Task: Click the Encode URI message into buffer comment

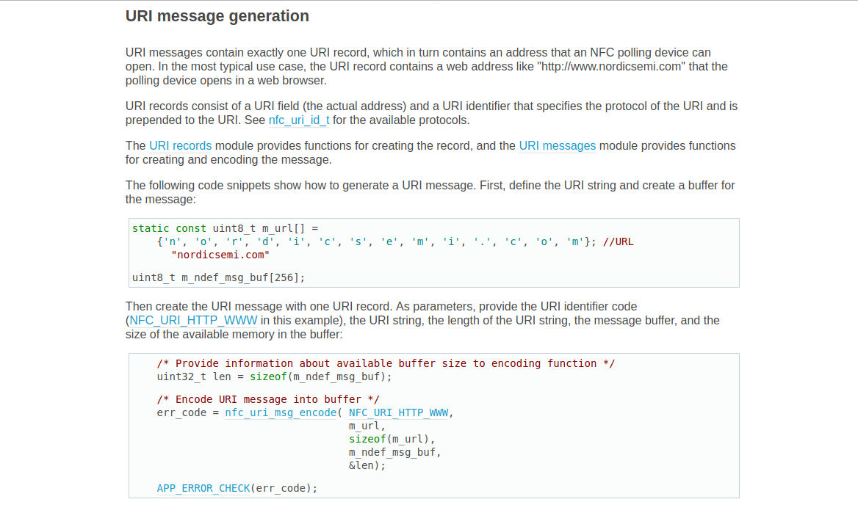Action: click(x=268, y=399)
